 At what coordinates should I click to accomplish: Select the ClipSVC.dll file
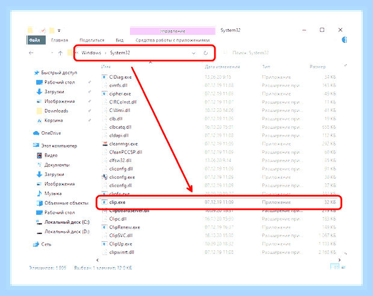pos(121,236)
